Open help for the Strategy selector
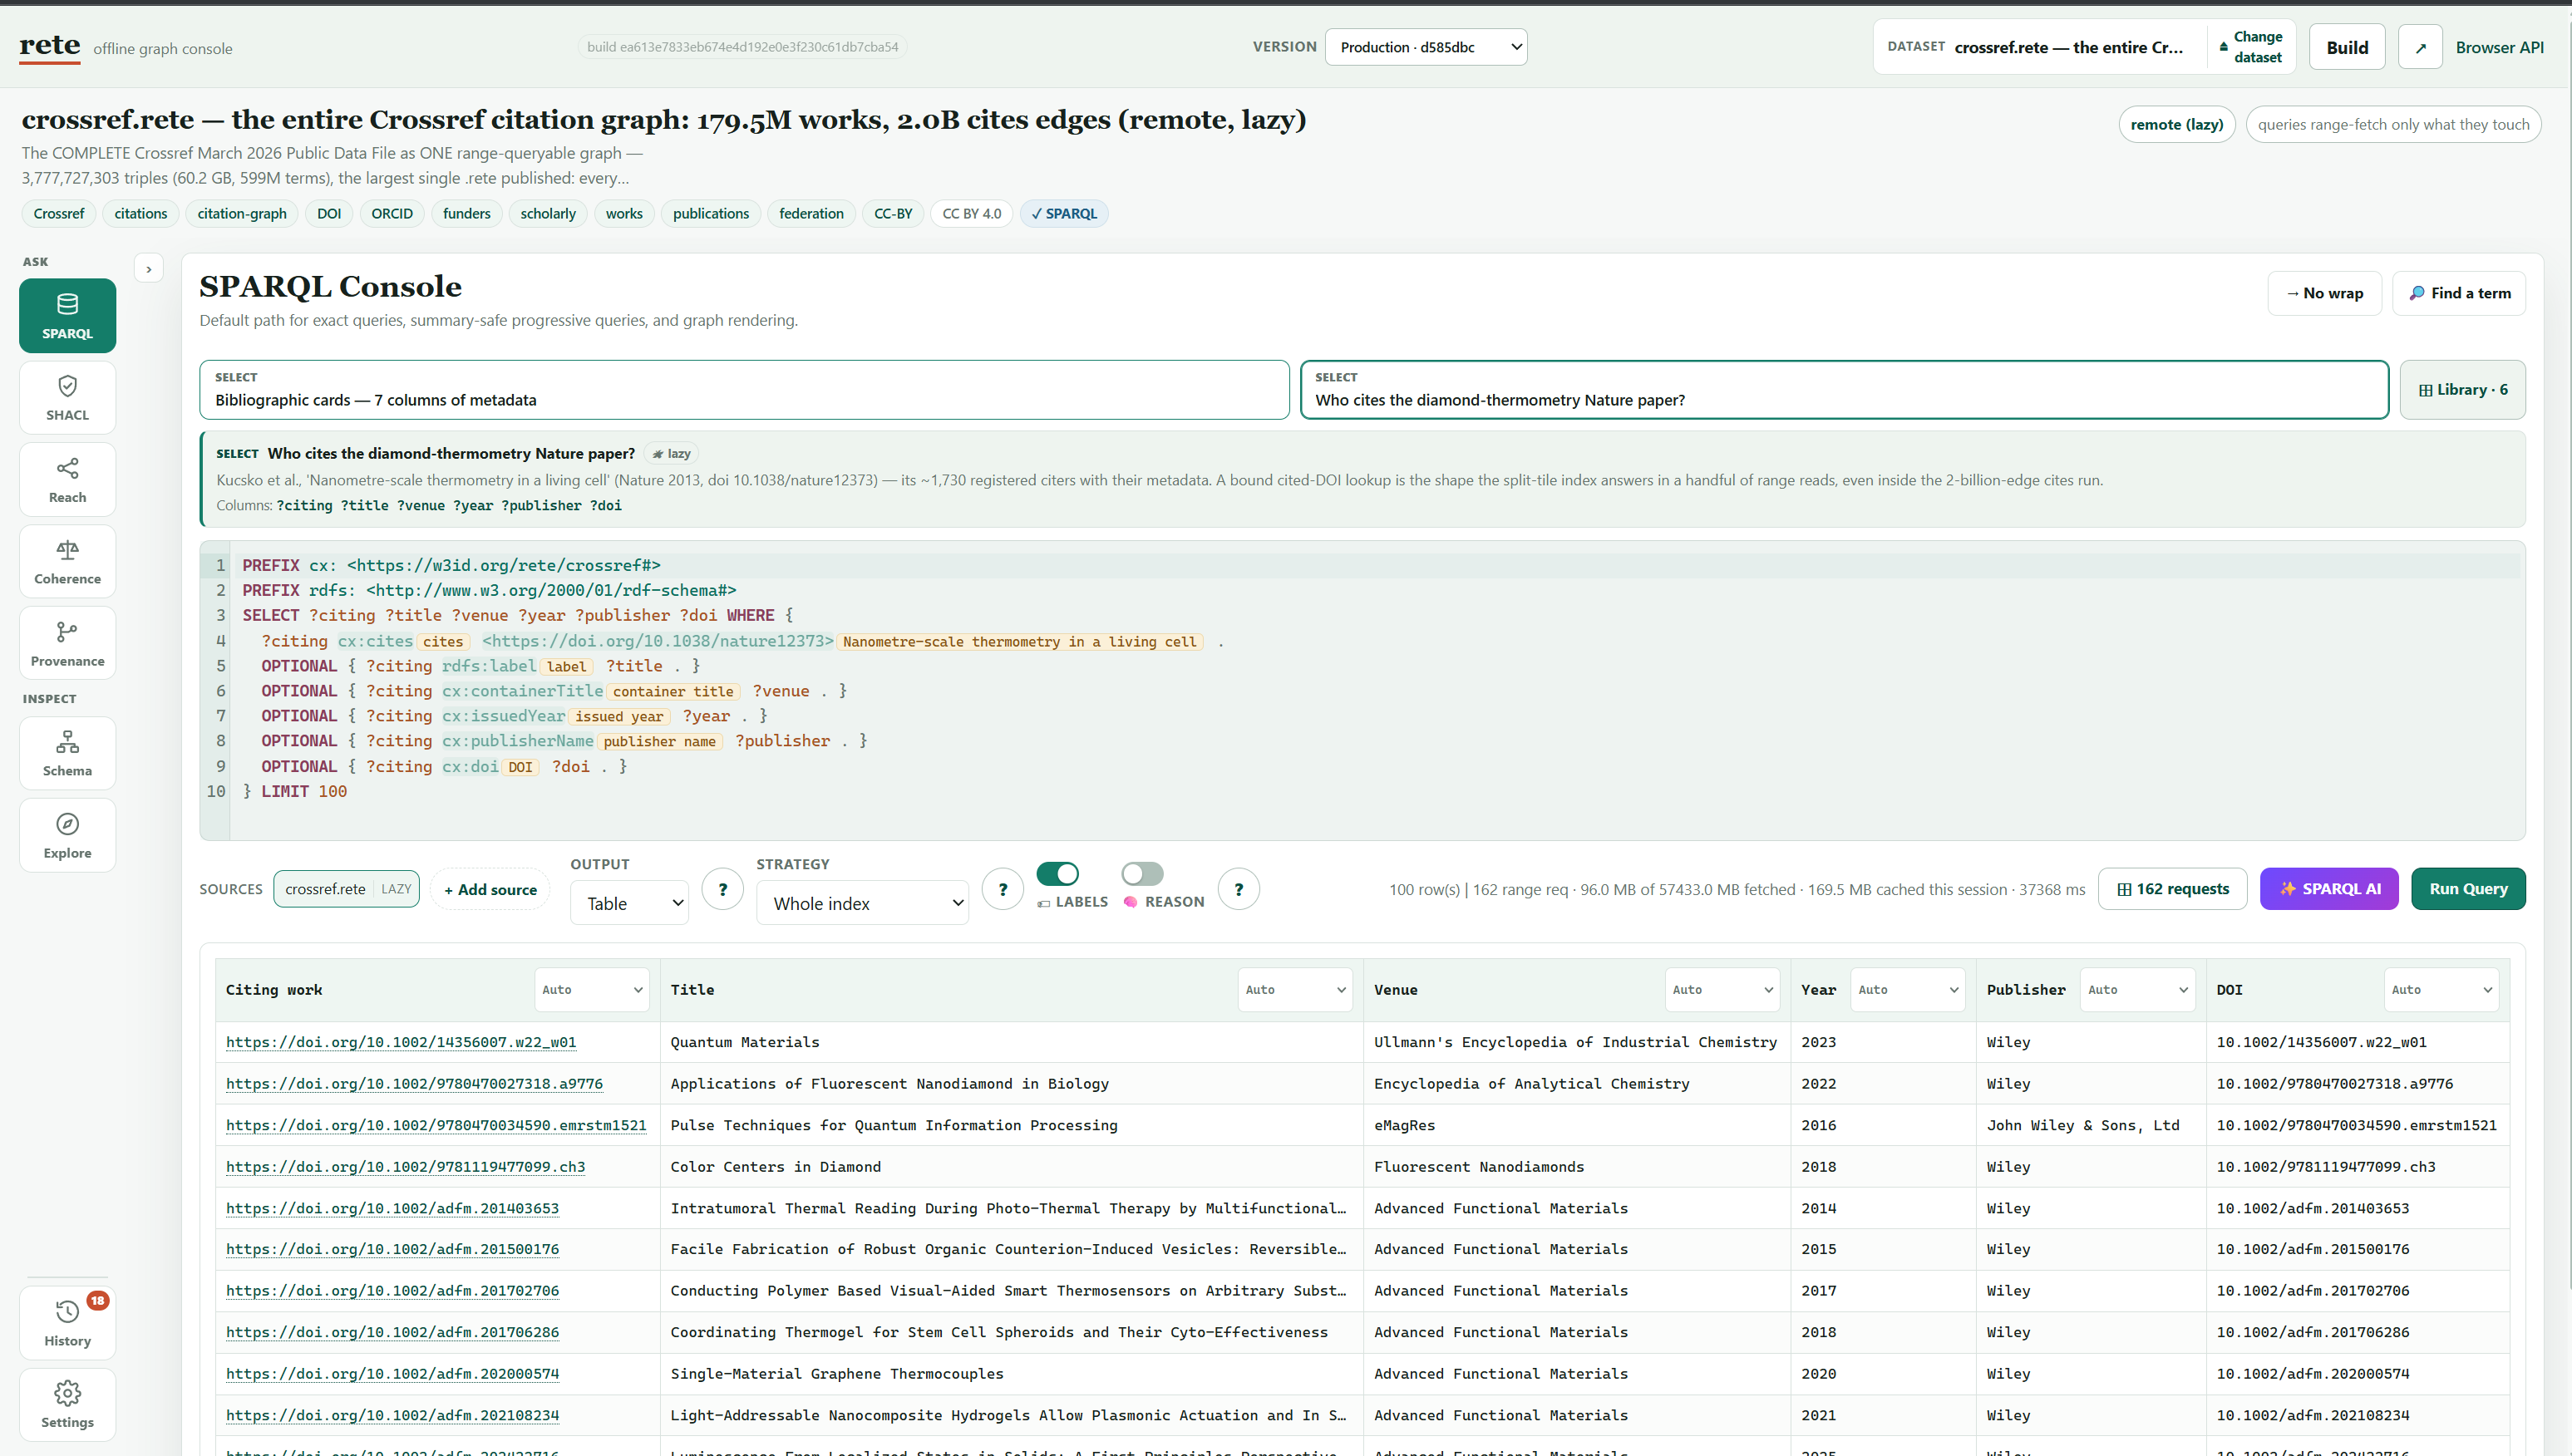Screen dimensions: 2572x1456 click(x=1003, y=889)
